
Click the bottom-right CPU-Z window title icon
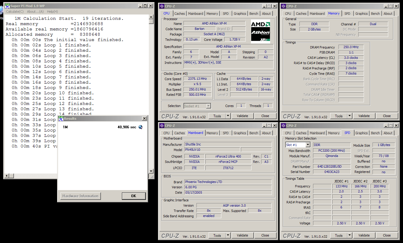(x=283, y=126)
